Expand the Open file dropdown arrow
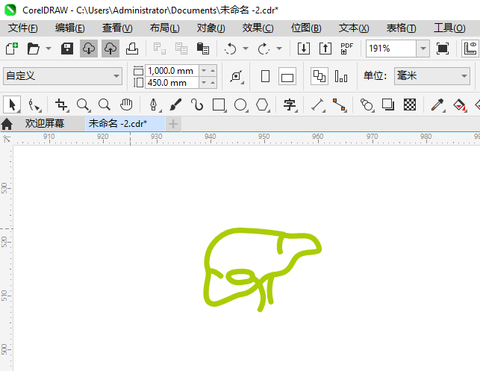Screen dimensions: 480x371 click(49, 49)
